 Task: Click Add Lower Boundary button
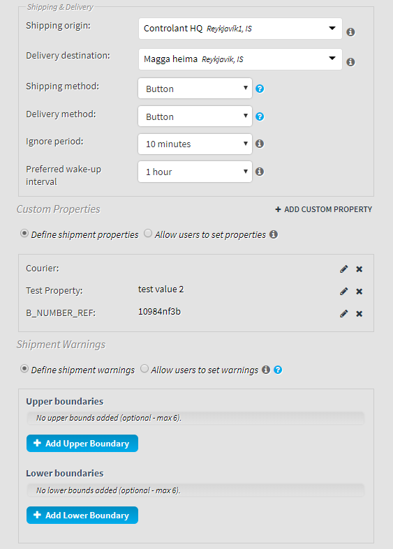coord(82,515)
